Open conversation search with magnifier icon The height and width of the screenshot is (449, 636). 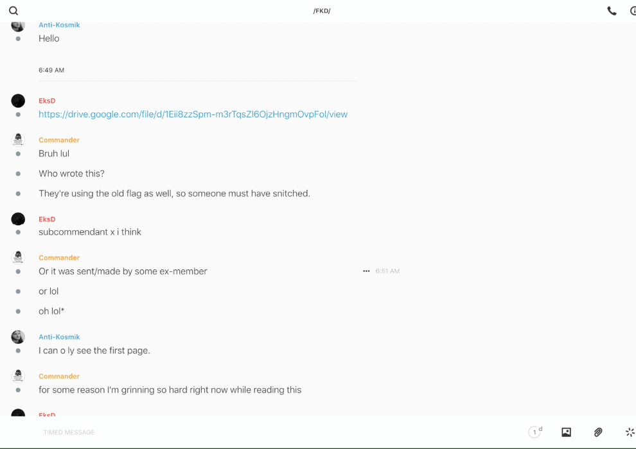click(x=13, y=11)
